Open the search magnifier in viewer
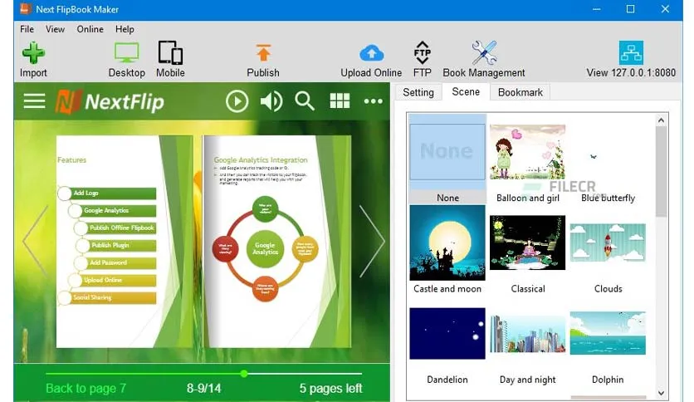The image size is (694, 402). point(305,101)
